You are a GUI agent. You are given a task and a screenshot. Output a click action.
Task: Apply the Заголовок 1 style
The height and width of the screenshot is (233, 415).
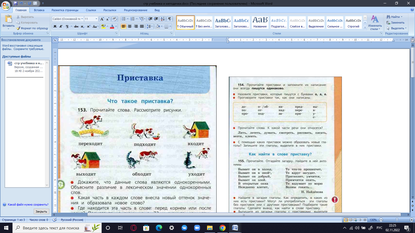(223, 23)
